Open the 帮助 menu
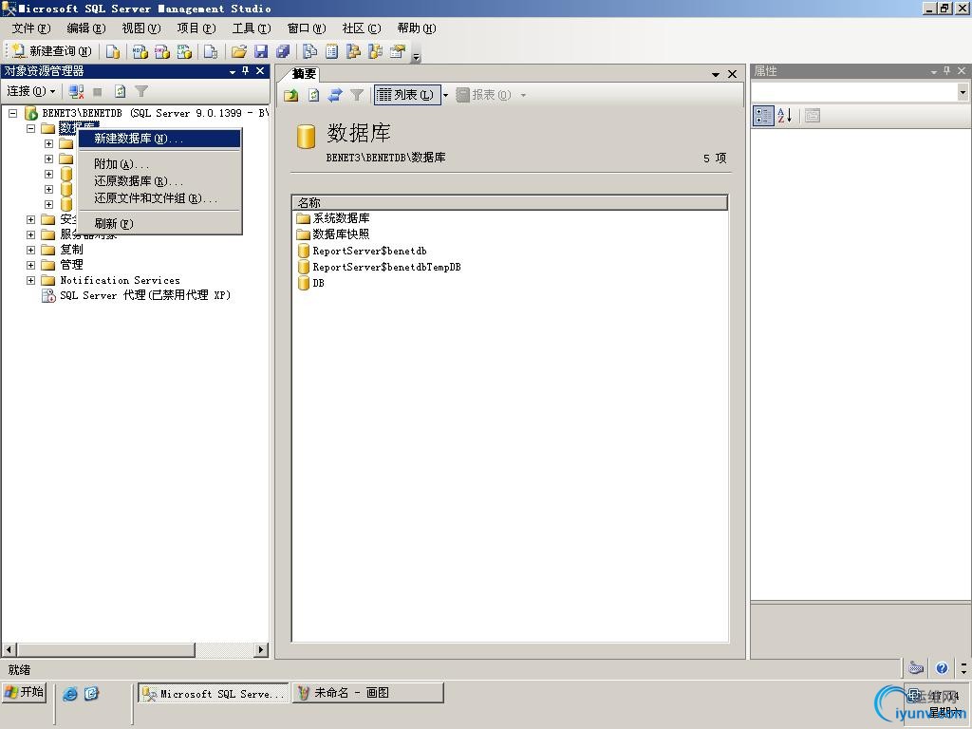972x729 pixels. [417, 28]
